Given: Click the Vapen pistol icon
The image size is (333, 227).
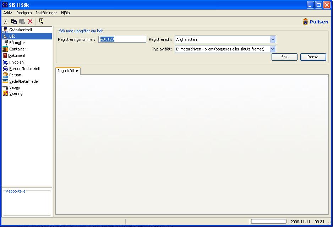Looking at the screenshot, I should [5, 87].
